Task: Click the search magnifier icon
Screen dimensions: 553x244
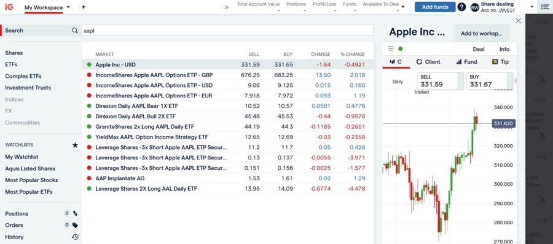Action: click(x=75, y=31)
